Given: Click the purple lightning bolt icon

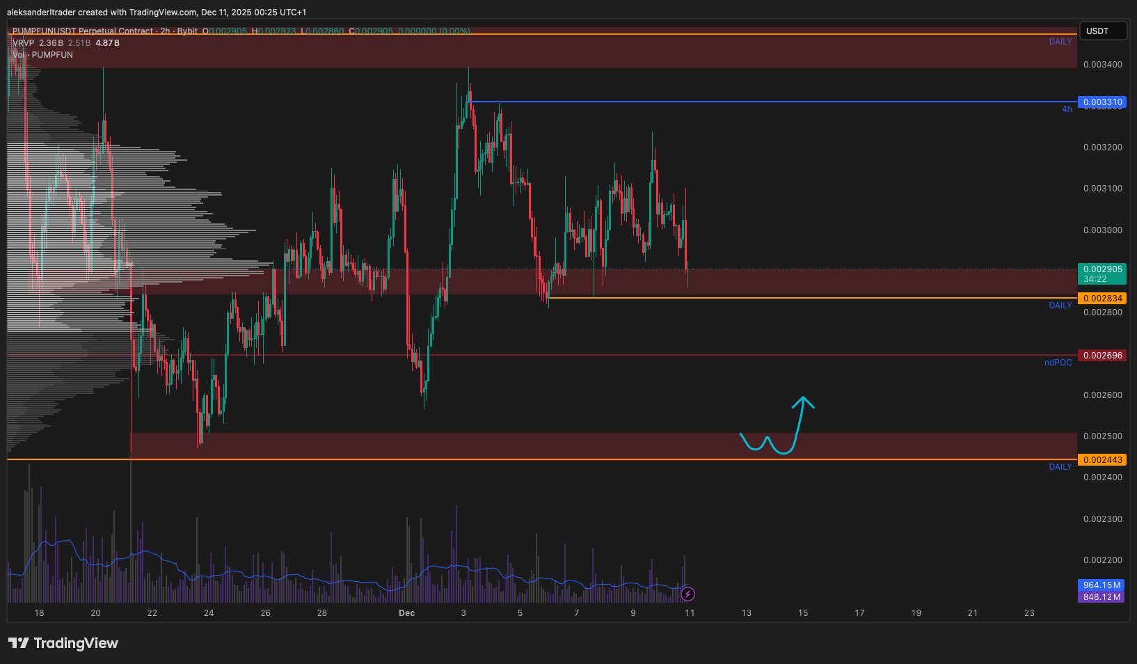Looking at the screenshot, I should (x=687, y=594).
